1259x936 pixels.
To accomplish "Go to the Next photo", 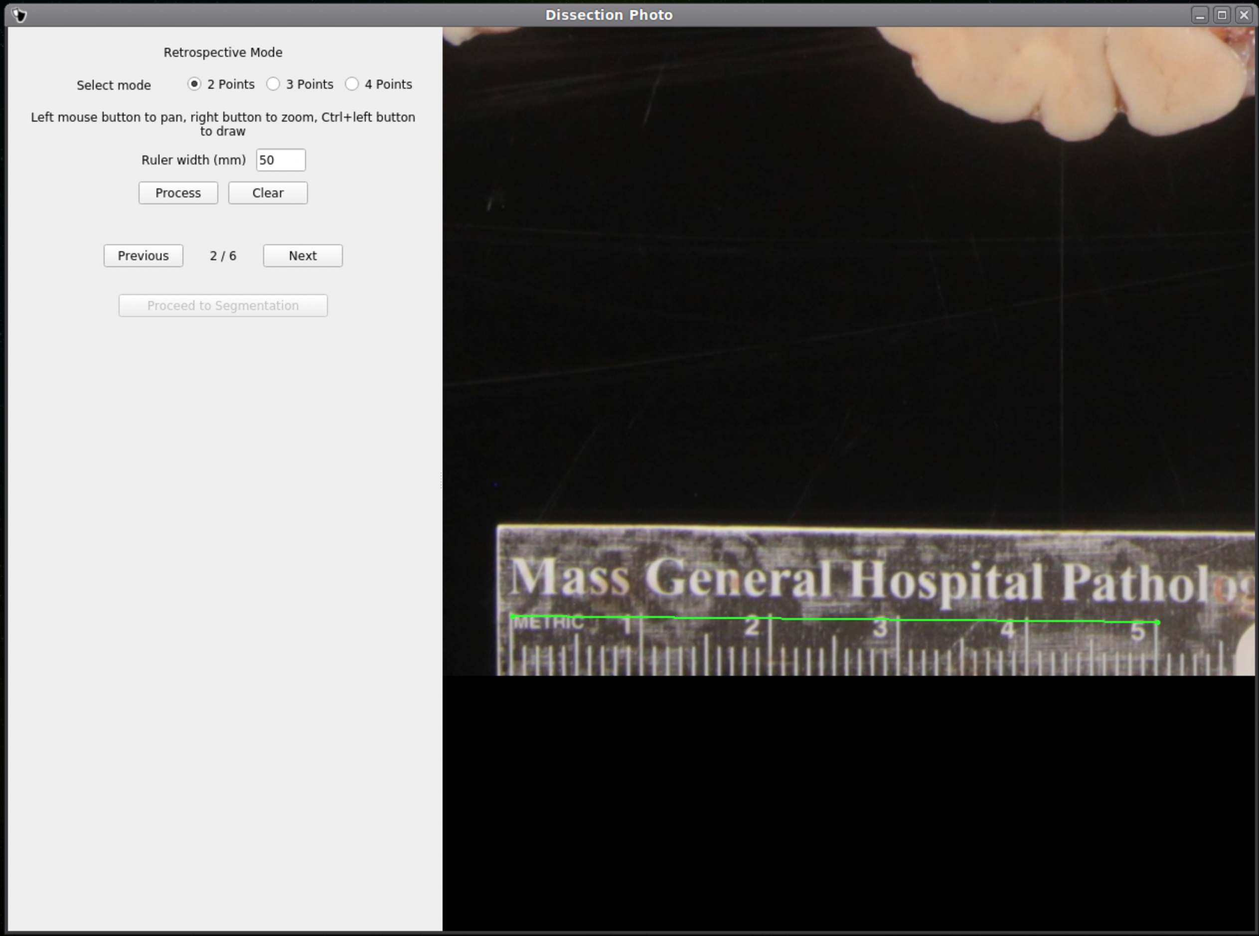I will pos(303,256).
